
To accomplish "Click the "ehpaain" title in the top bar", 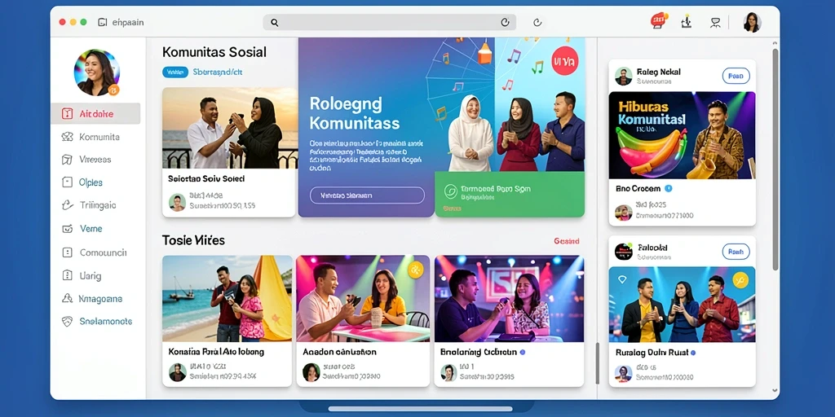I will (128, 22).
